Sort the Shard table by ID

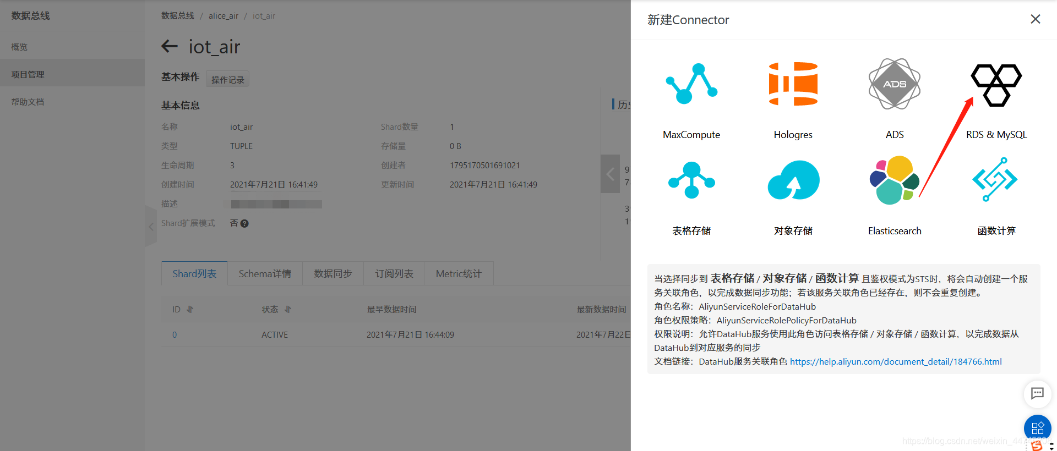click(x=190, y=309)
